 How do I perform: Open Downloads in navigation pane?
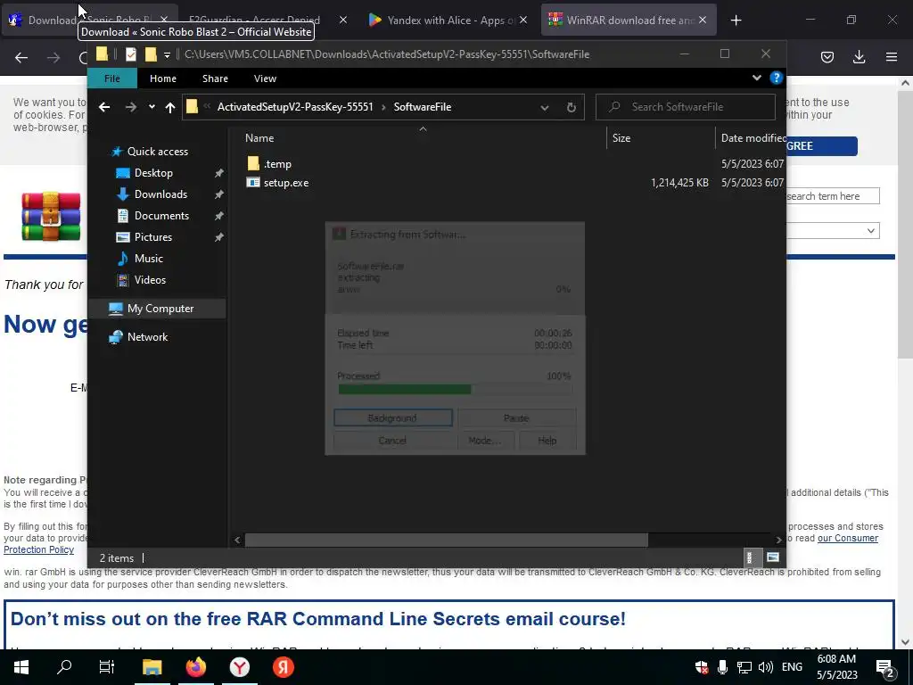click(160, 194)
